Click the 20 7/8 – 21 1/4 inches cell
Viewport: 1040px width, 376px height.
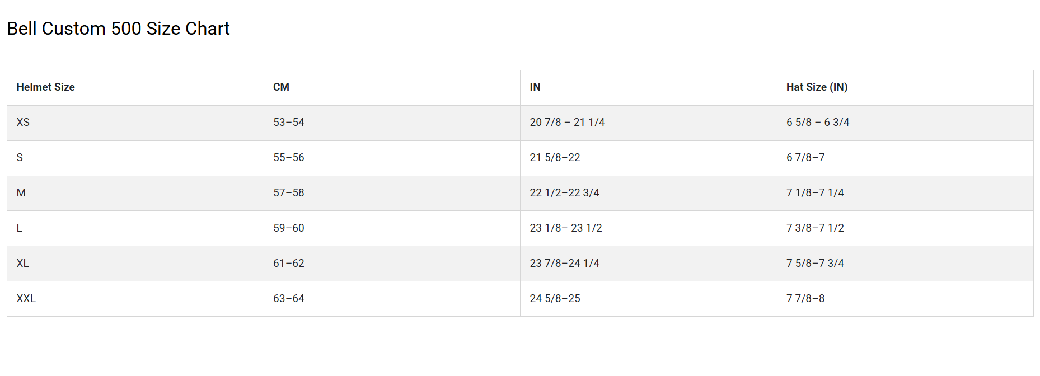[x=567, y=123]
